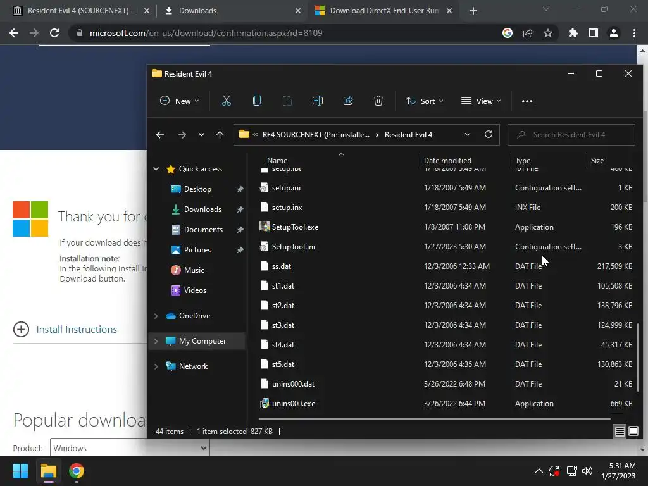Click the Google icon in the address bar

coord(508,33)
